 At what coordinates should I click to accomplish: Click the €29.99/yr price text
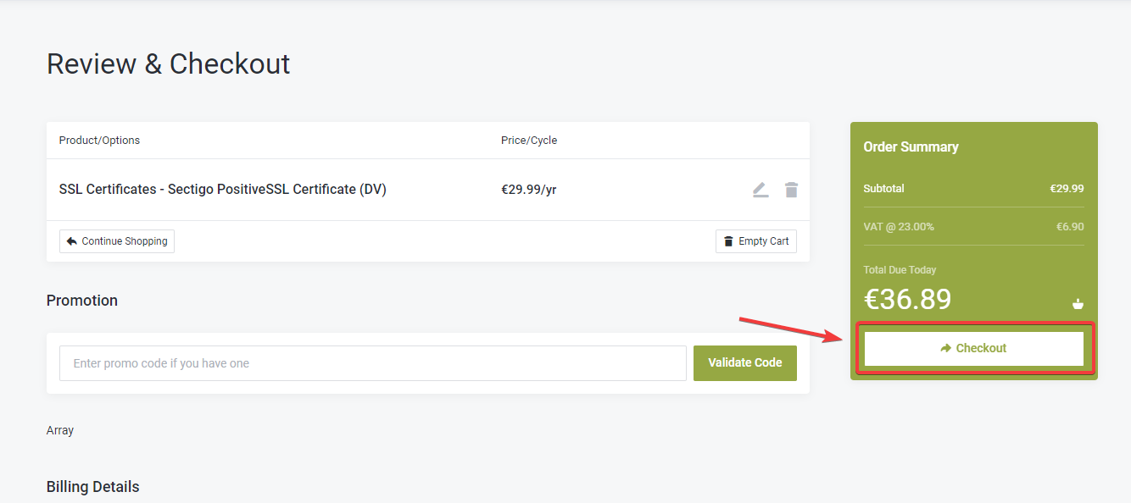tap(528, 190)
